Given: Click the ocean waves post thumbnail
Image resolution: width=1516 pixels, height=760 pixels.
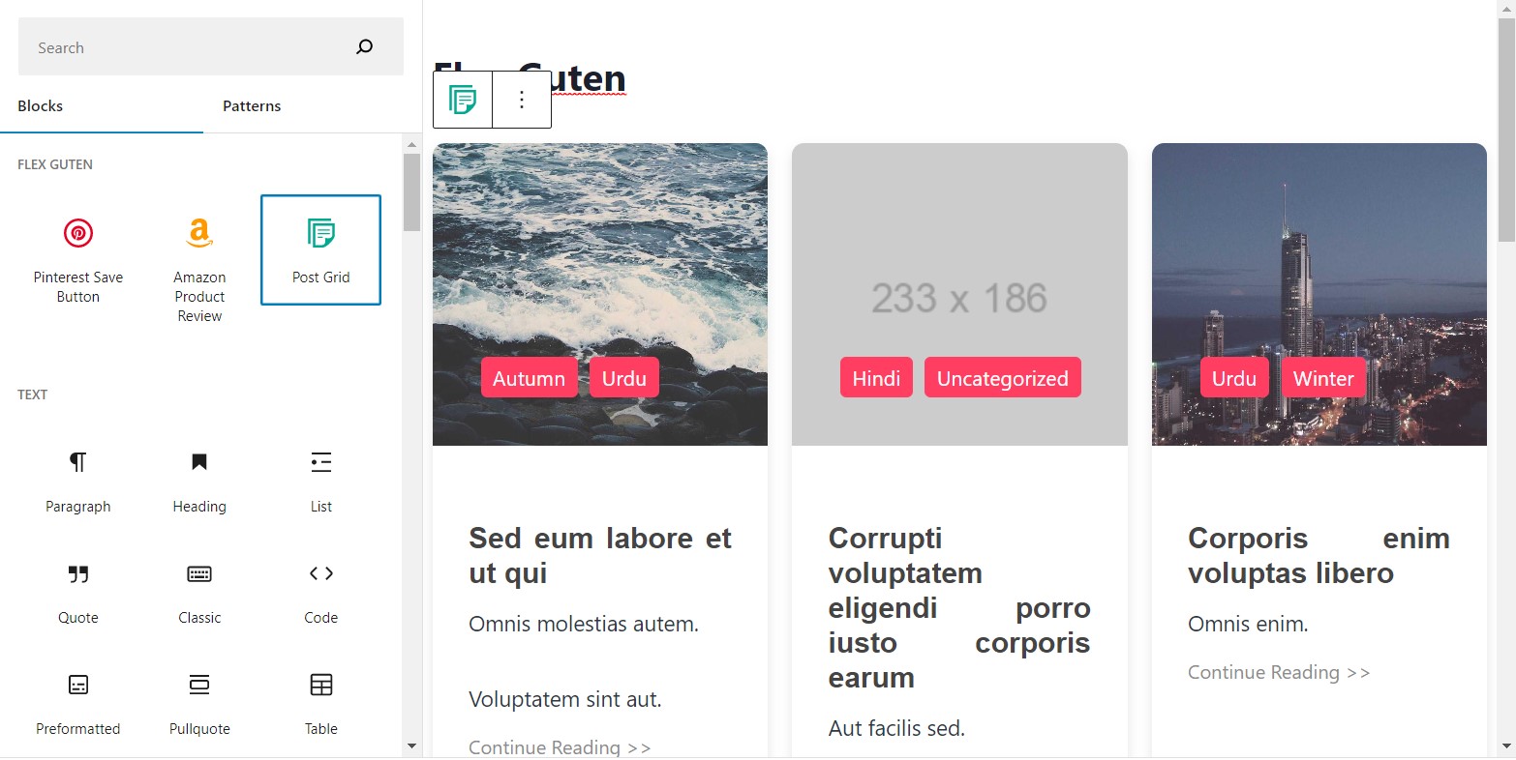Looking at the screenshot, I should 600,294.
